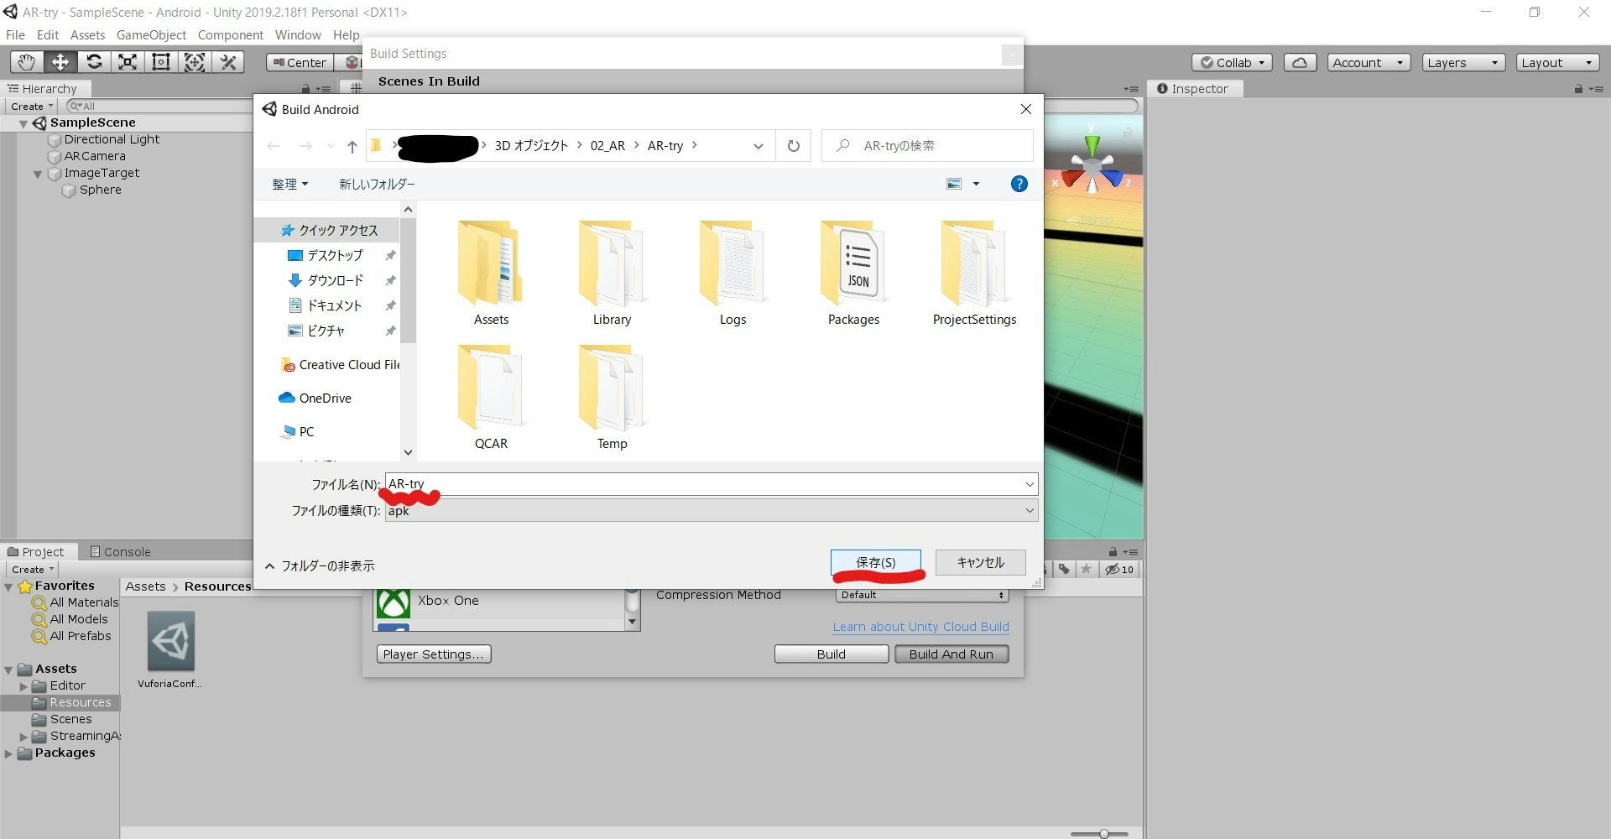
Task: Open the Temp folder
Action: 612,398
